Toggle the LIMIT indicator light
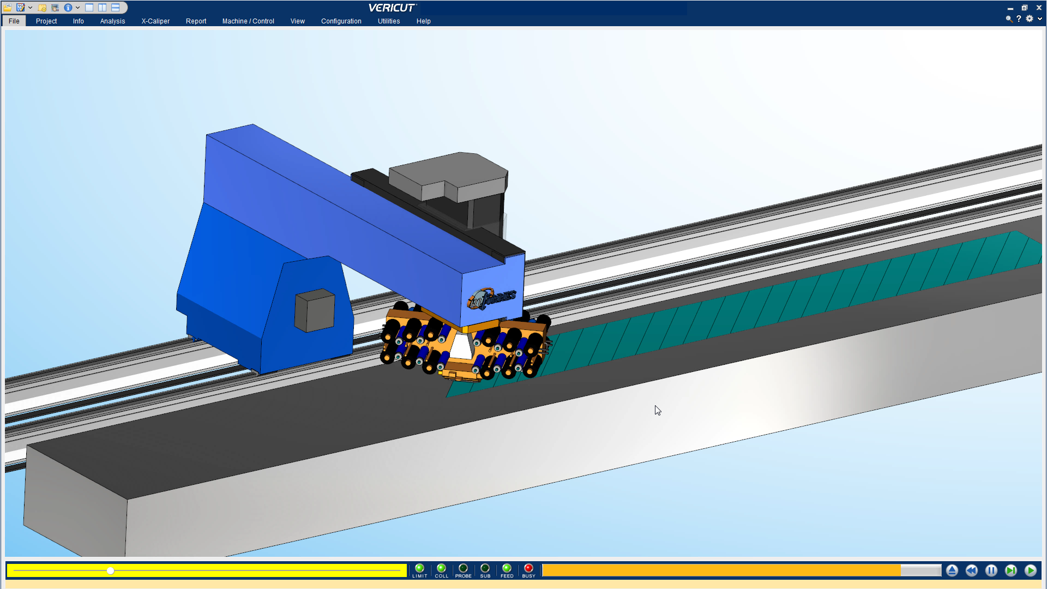 coord(419,568)
